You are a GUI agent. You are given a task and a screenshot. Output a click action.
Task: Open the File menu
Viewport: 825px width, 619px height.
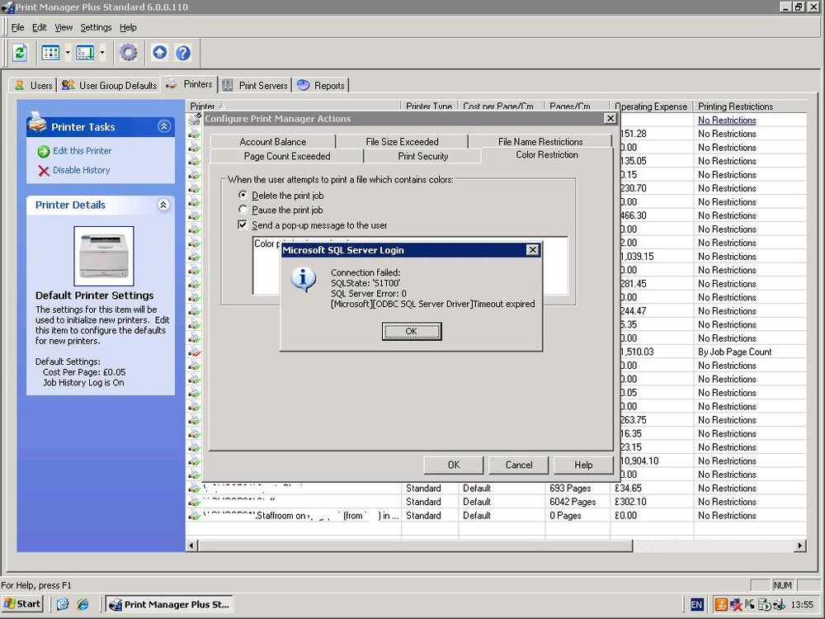(18, 27)
